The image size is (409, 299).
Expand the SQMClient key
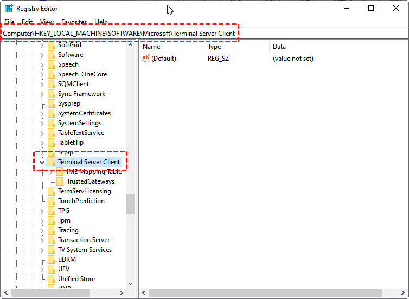point(42,84)
